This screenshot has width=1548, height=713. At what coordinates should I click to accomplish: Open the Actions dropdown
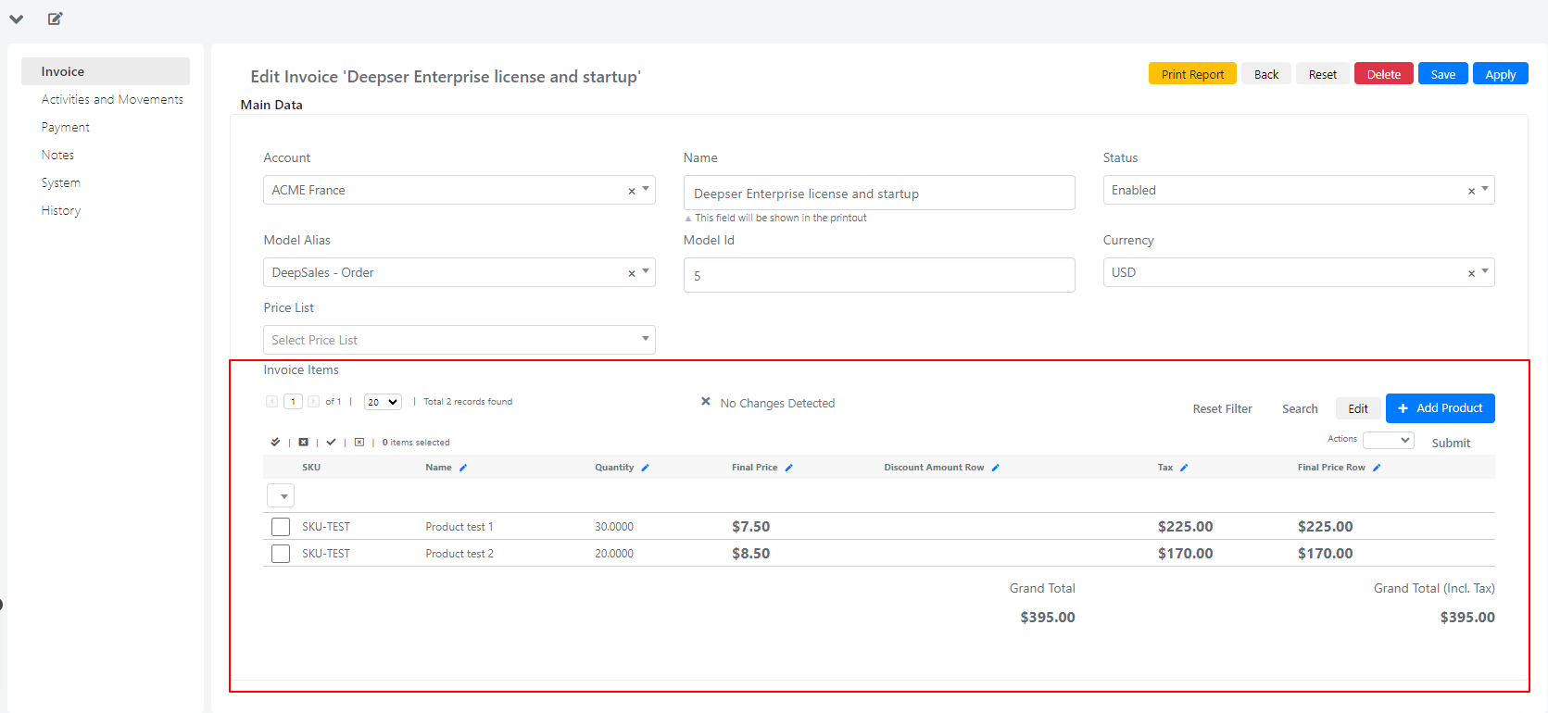pos(1389,440)
